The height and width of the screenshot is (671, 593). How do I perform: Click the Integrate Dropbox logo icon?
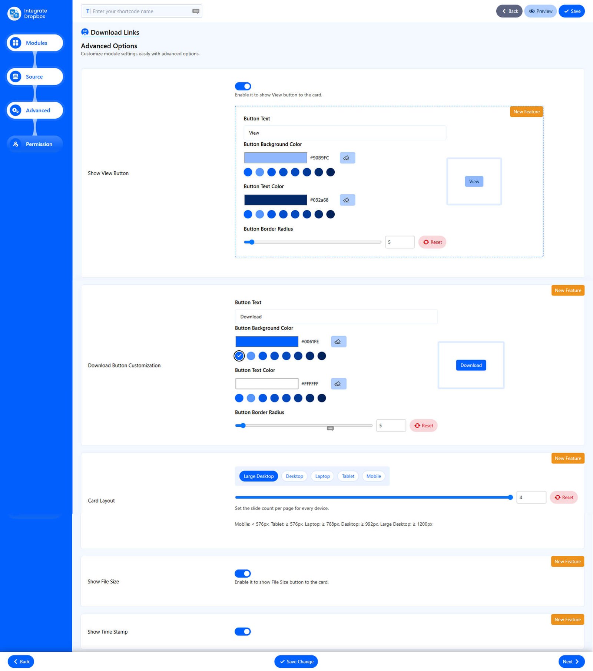(x=14, y=14)
